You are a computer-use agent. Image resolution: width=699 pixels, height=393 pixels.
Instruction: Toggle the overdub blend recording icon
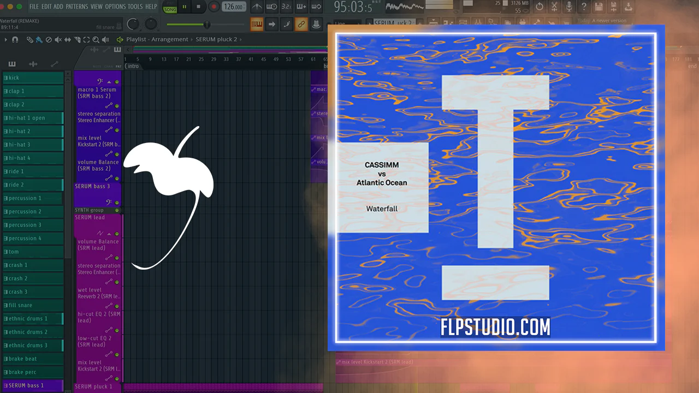[301, 7]
